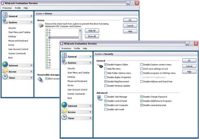Select Start Menu and Taskbar in front window
199x139 pixels.
tap(79, 73)
